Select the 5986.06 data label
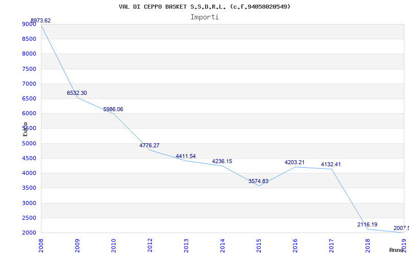 [113, 109]
